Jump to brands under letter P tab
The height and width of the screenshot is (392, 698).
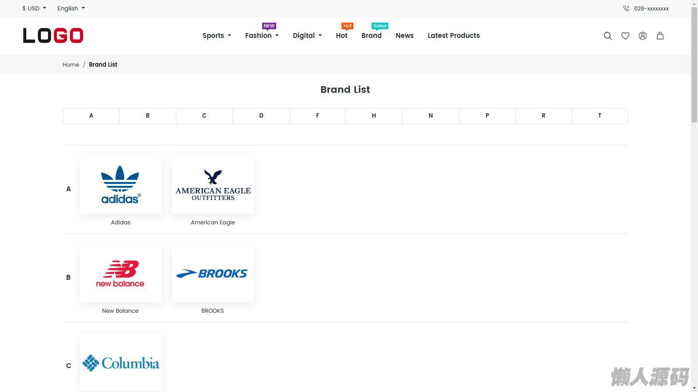(x=487, y=116)
